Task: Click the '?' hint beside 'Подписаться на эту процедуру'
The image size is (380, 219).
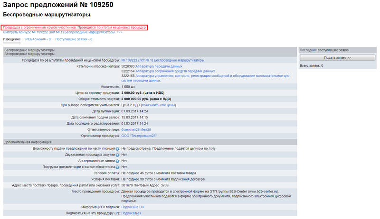Action: point(116,213)
